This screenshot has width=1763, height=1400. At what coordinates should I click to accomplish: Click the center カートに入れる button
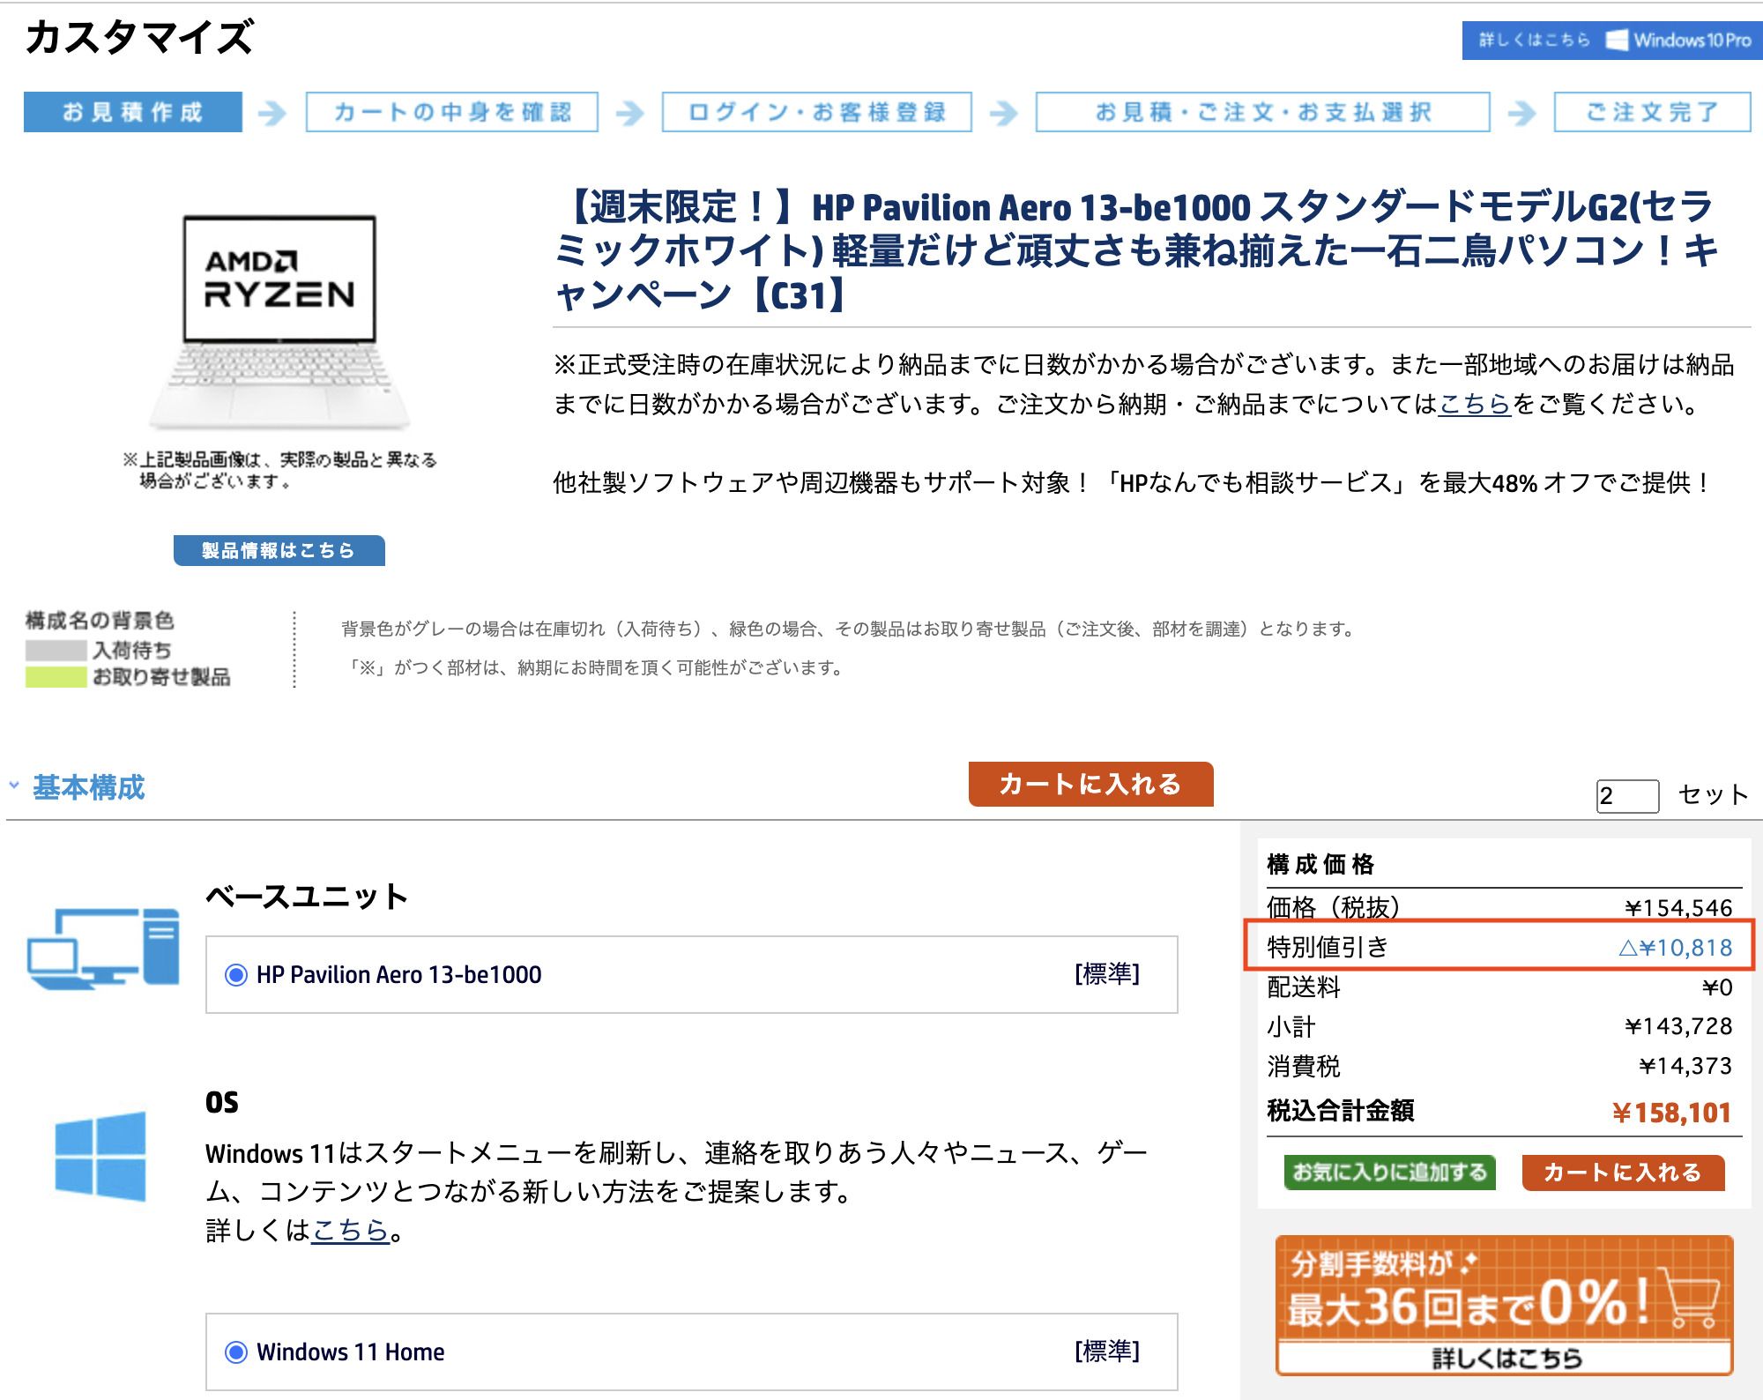click(x=1091, y=784)
